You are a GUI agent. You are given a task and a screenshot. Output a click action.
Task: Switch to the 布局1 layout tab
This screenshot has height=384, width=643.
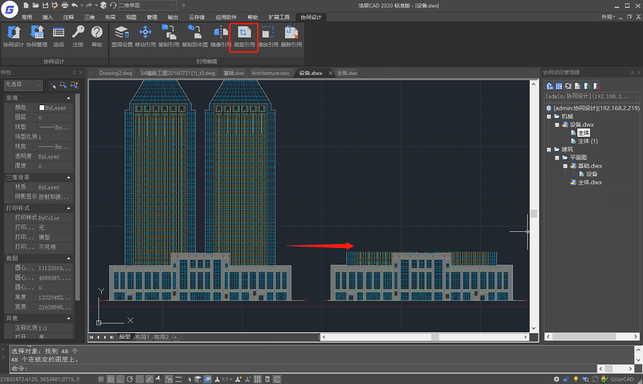tap(142, 337)
